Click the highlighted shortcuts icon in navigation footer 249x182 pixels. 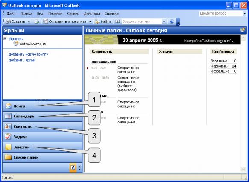click(73, 168)
